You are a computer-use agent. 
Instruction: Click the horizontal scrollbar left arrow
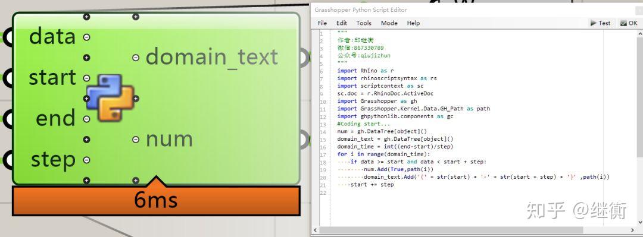point(315,230)
